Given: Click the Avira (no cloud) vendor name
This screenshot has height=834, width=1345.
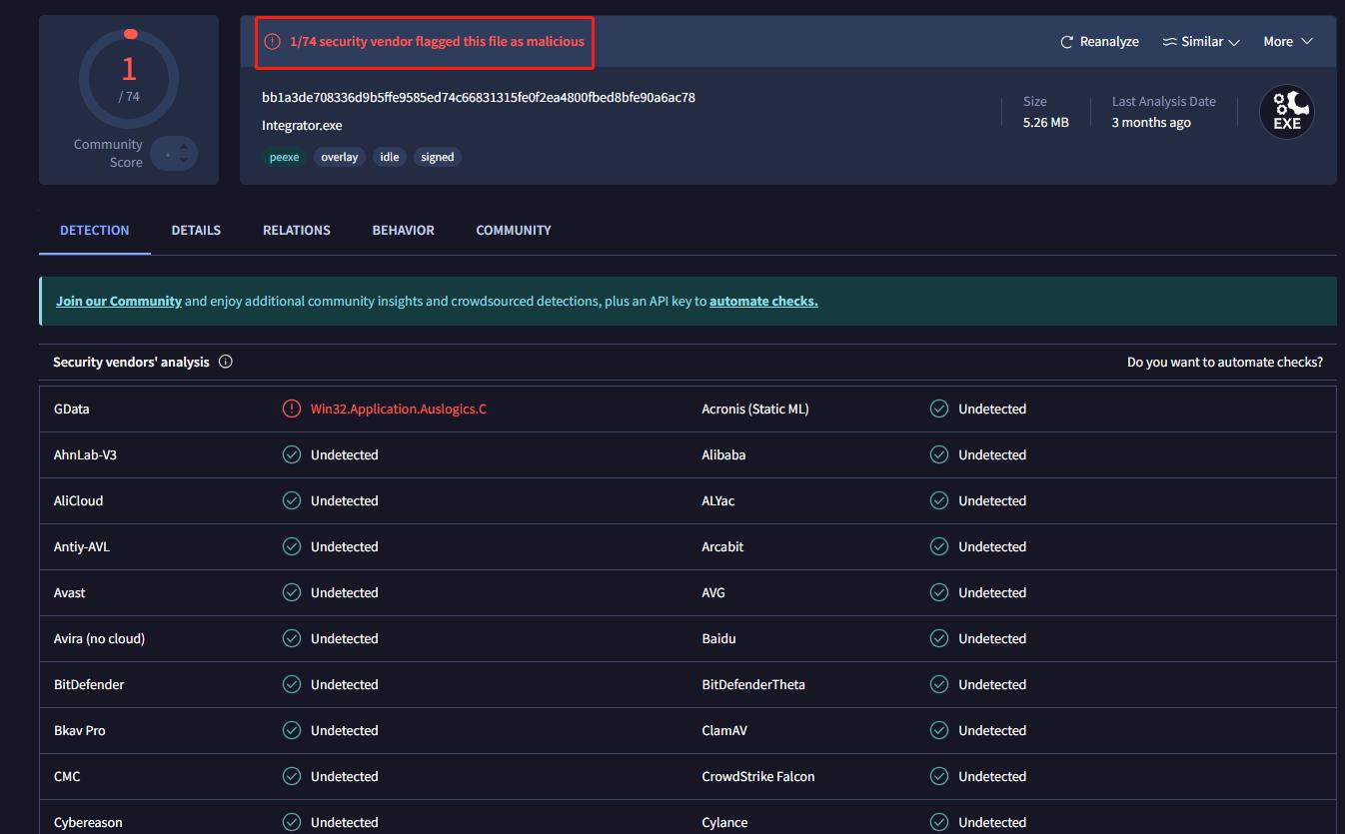Looking at the screenshot, I should point(100,638).
